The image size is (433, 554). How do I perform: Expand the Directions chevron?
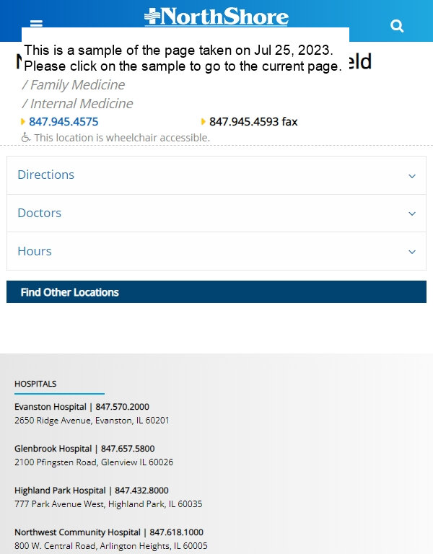[x=412, y=175]
